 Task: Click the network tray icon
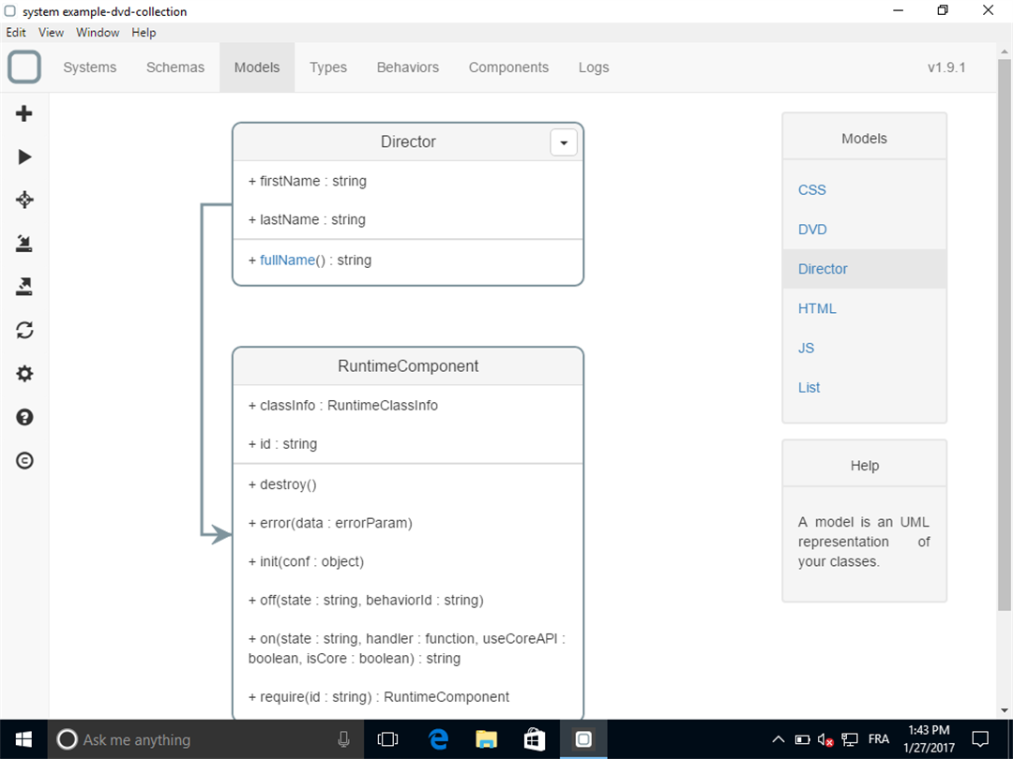[850, 739]
